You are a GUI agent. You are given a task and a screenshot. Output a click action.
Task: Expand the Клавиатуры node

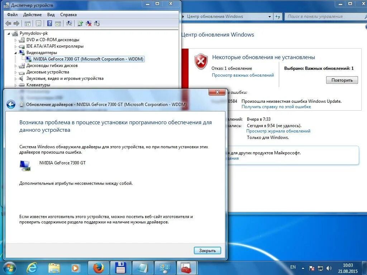(x=15, y=85)
